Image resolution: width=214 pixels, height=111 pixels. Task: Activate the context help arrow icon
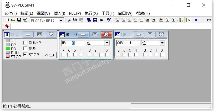109,20
